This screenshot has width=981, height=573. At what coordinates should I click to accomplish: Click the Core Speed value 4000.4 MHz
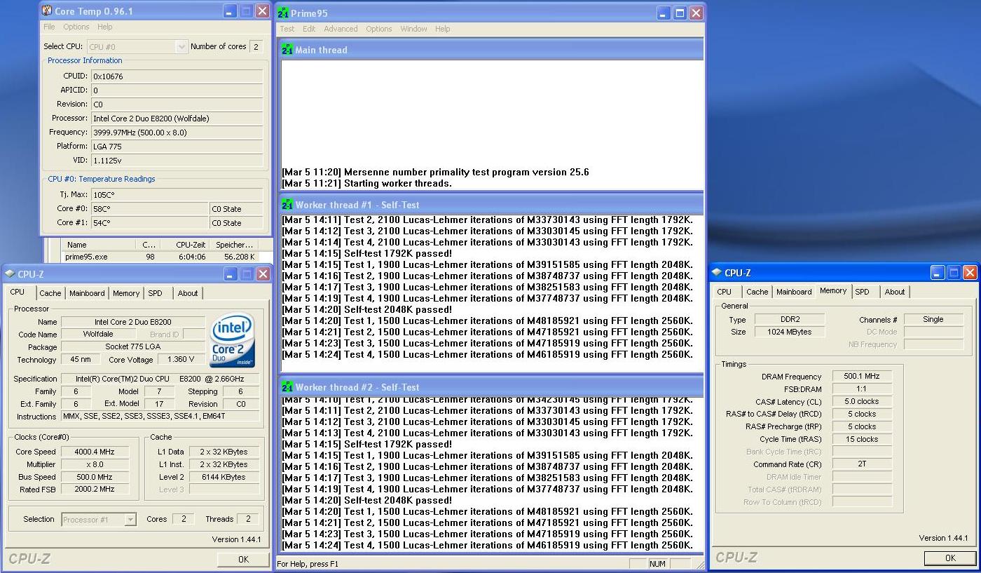[x=95, y=452]
